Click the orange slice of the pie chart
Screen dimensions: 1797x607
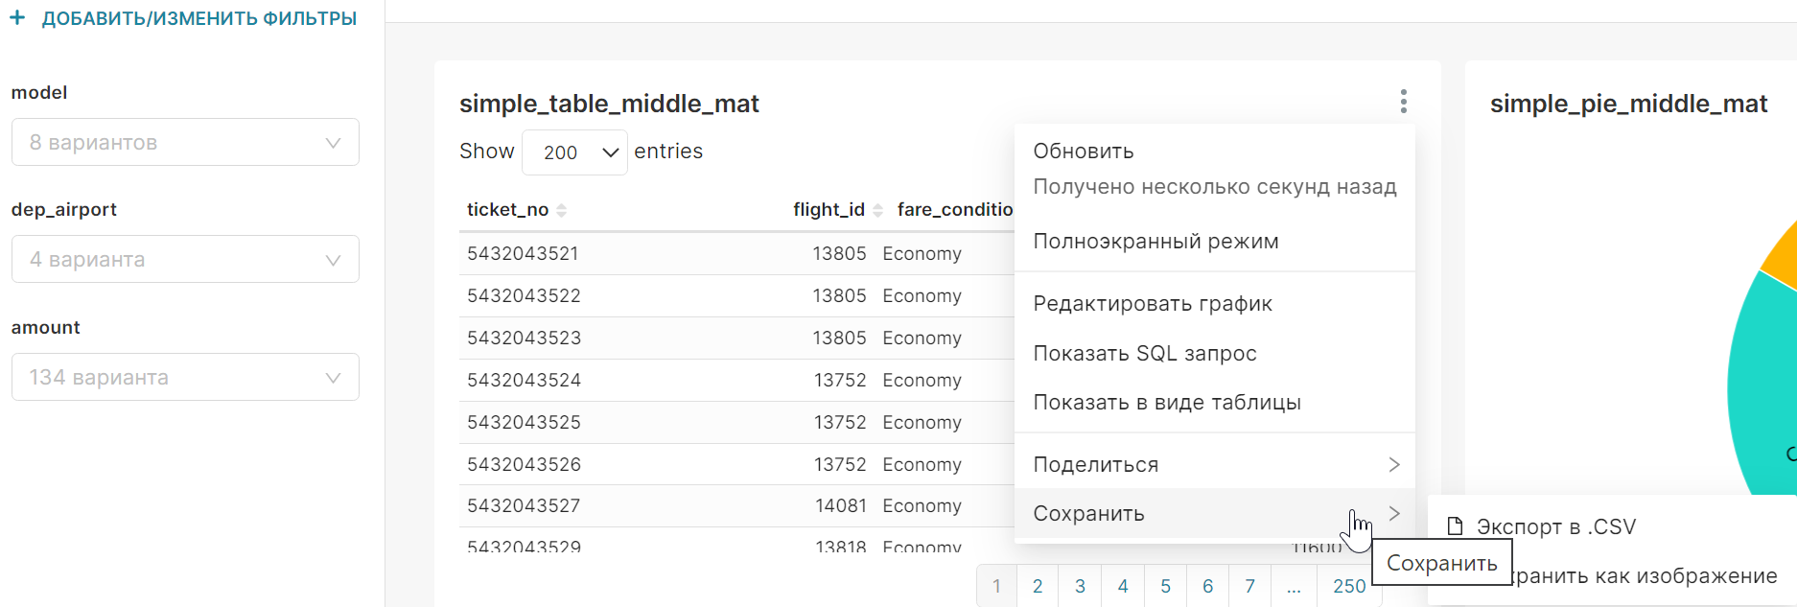[x=1784, y=257]
